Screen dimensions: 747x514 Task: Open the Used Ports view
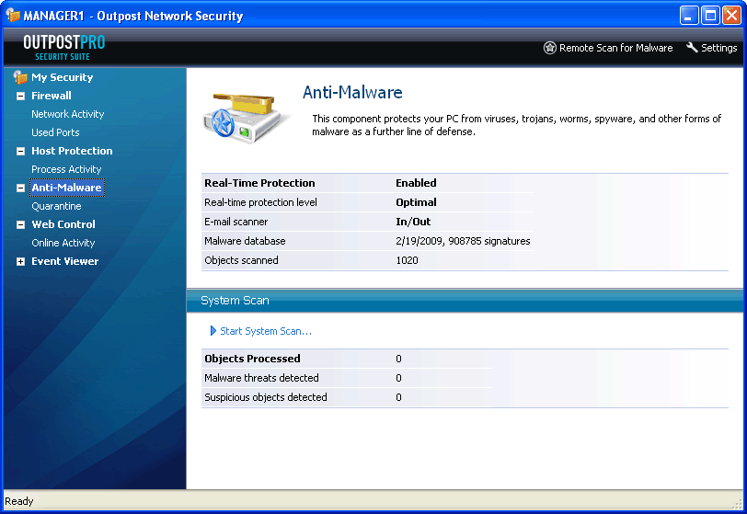click(55, 132)
